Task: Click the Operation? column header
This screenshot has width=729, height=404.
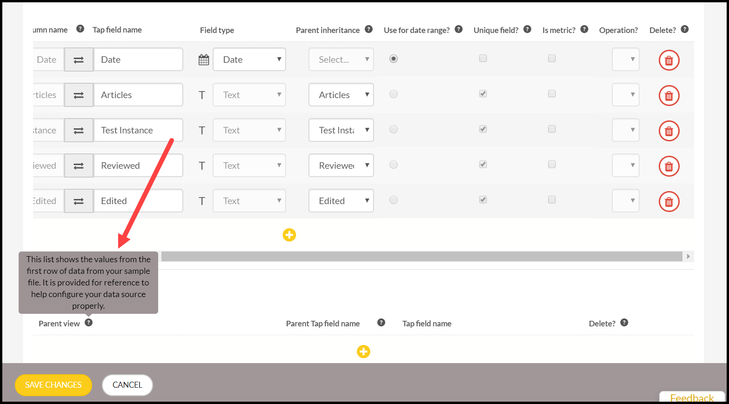Action: point(618,30)
